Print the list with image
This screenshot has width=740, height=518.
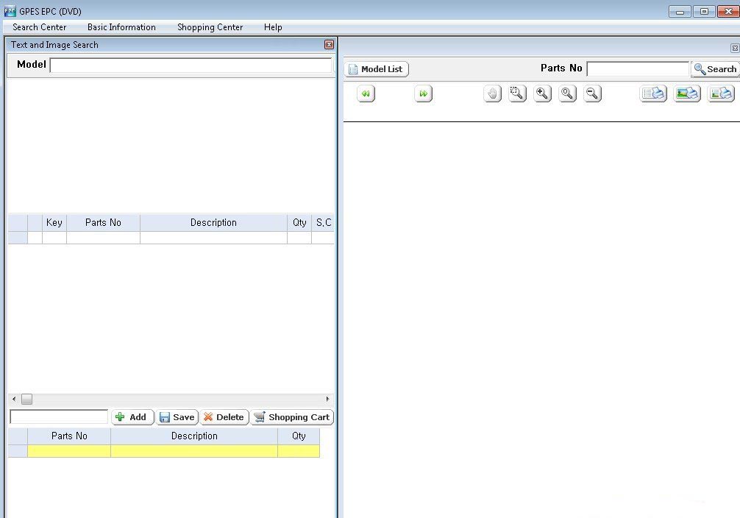tap(721, 93)
